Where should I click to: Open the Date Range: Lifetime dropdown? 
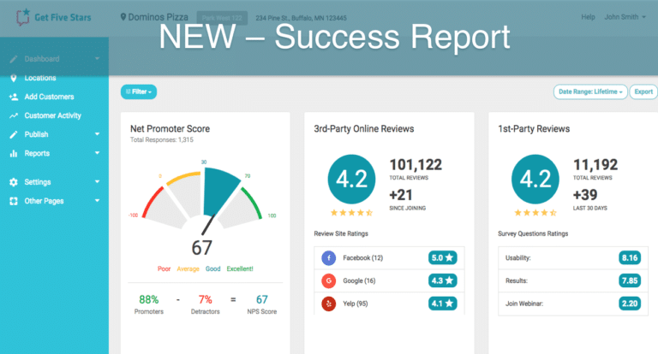[590, 91]
